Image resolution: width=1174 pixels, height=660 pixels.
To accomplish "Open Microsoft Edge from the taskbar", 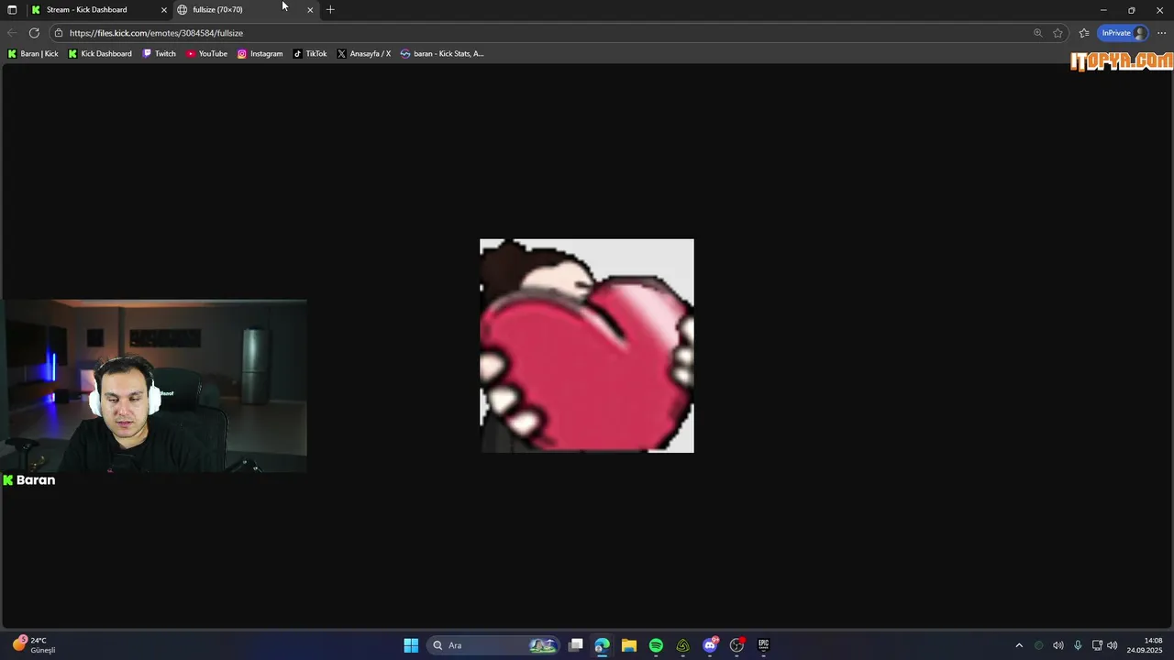I will [x=602, y=645].
